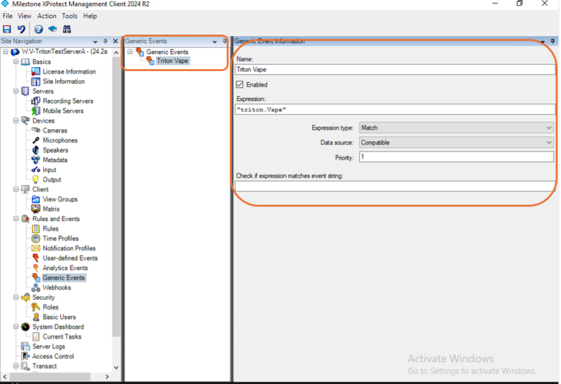Collapse the Devices tree node
The width and height of the screenshot is (561, 384).
click(x=16, y=120)
